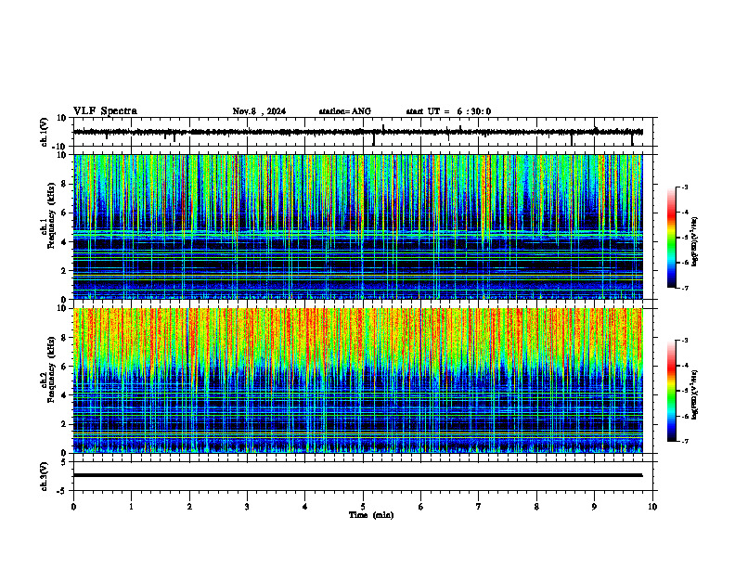Screen dimensions: 735x568
Task: Click the ch.1 "Frequency (kHz)" axis label
Action: pos(52,215)
